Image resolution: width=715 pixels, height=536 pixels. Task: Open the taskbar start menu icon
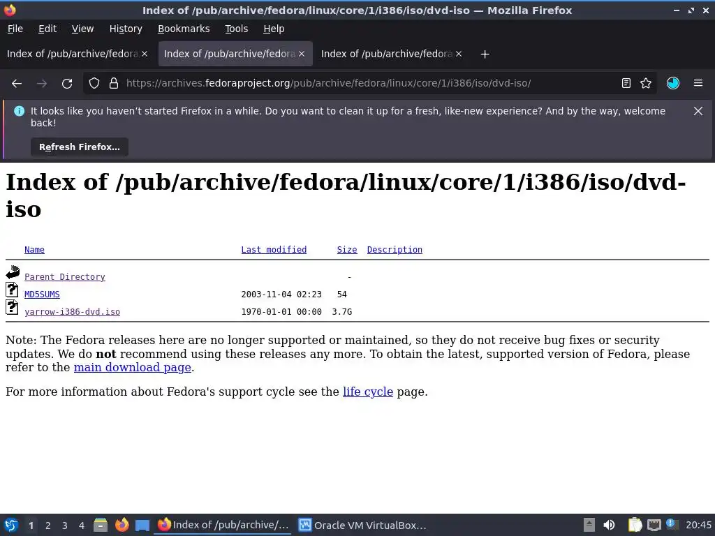11,525
